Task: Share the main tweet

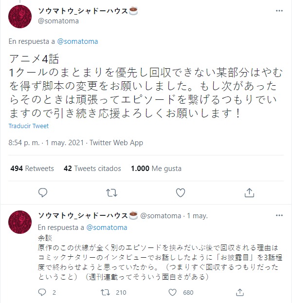Action: [x=249, y=193]
